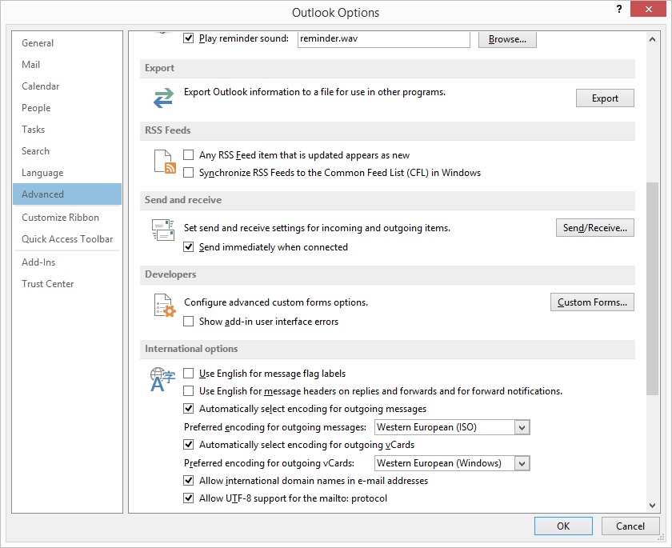Click the Developers custom forms gear icon
The height and width of the screenshot is (548, 672).
click(x=165, y=305)
